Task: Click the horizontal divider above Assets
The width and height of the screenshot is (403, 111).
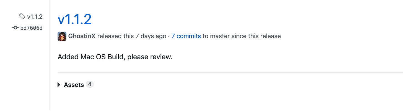Action: [x=221, y=73]
